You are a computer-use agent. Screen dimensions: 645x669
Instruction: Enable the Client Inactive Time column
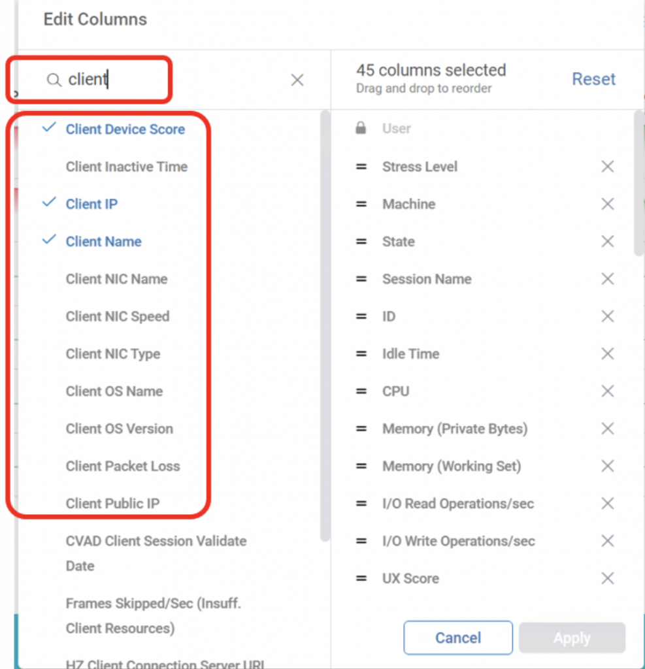coord(126,167)
